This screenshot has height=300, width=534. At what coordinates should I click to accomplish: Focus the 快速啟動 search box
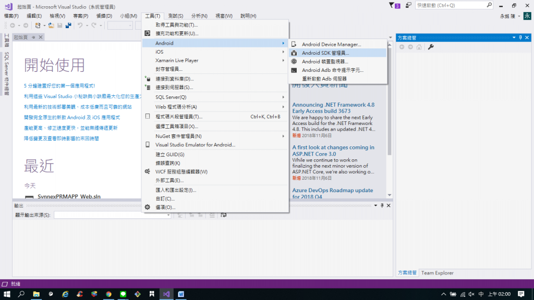tap(454, 5)
